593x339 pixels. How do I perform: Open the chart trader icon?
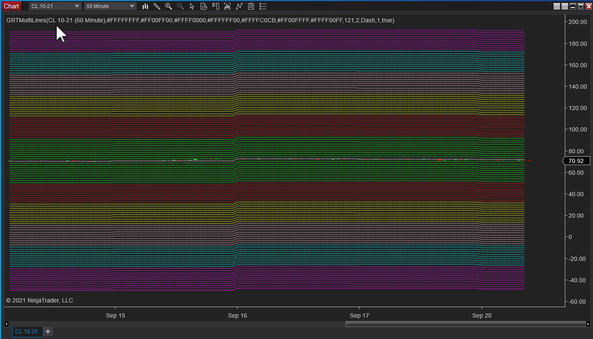(x=216, y=6)
